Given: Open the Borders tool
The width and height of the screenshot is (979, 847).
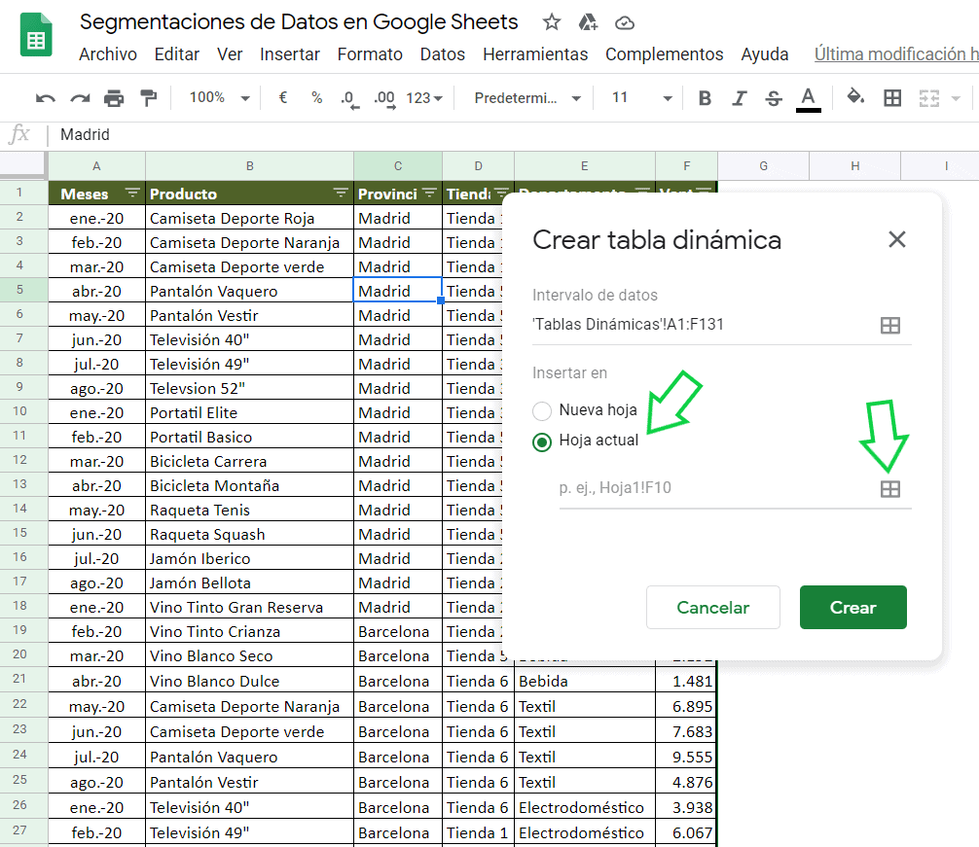Looking at the screenshot, I should [x=892, y=98].
